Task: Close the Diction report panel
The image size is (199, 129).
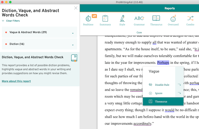Action: pos(76,8)
